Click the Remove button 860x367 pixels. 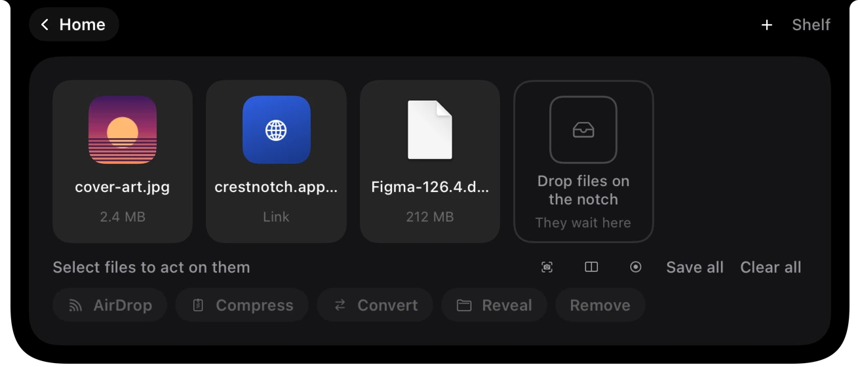(x=600, y=305)
